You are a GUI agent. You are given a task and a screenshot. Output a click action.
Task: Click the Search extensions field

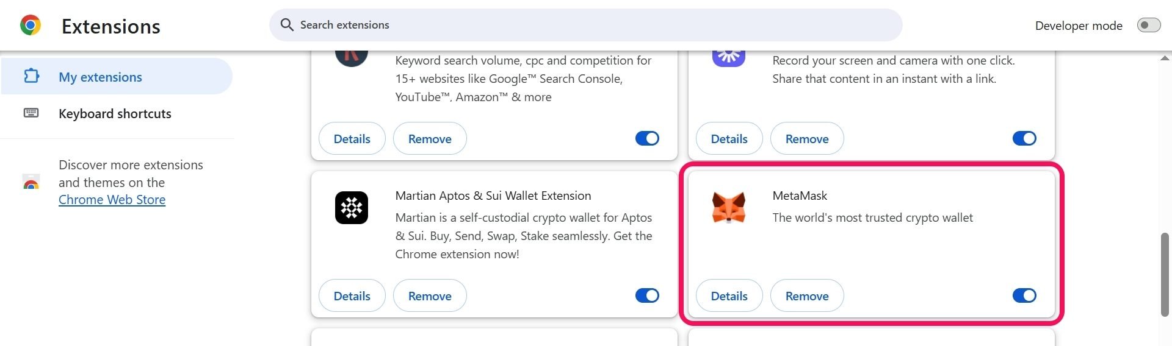tap(586, 25)
